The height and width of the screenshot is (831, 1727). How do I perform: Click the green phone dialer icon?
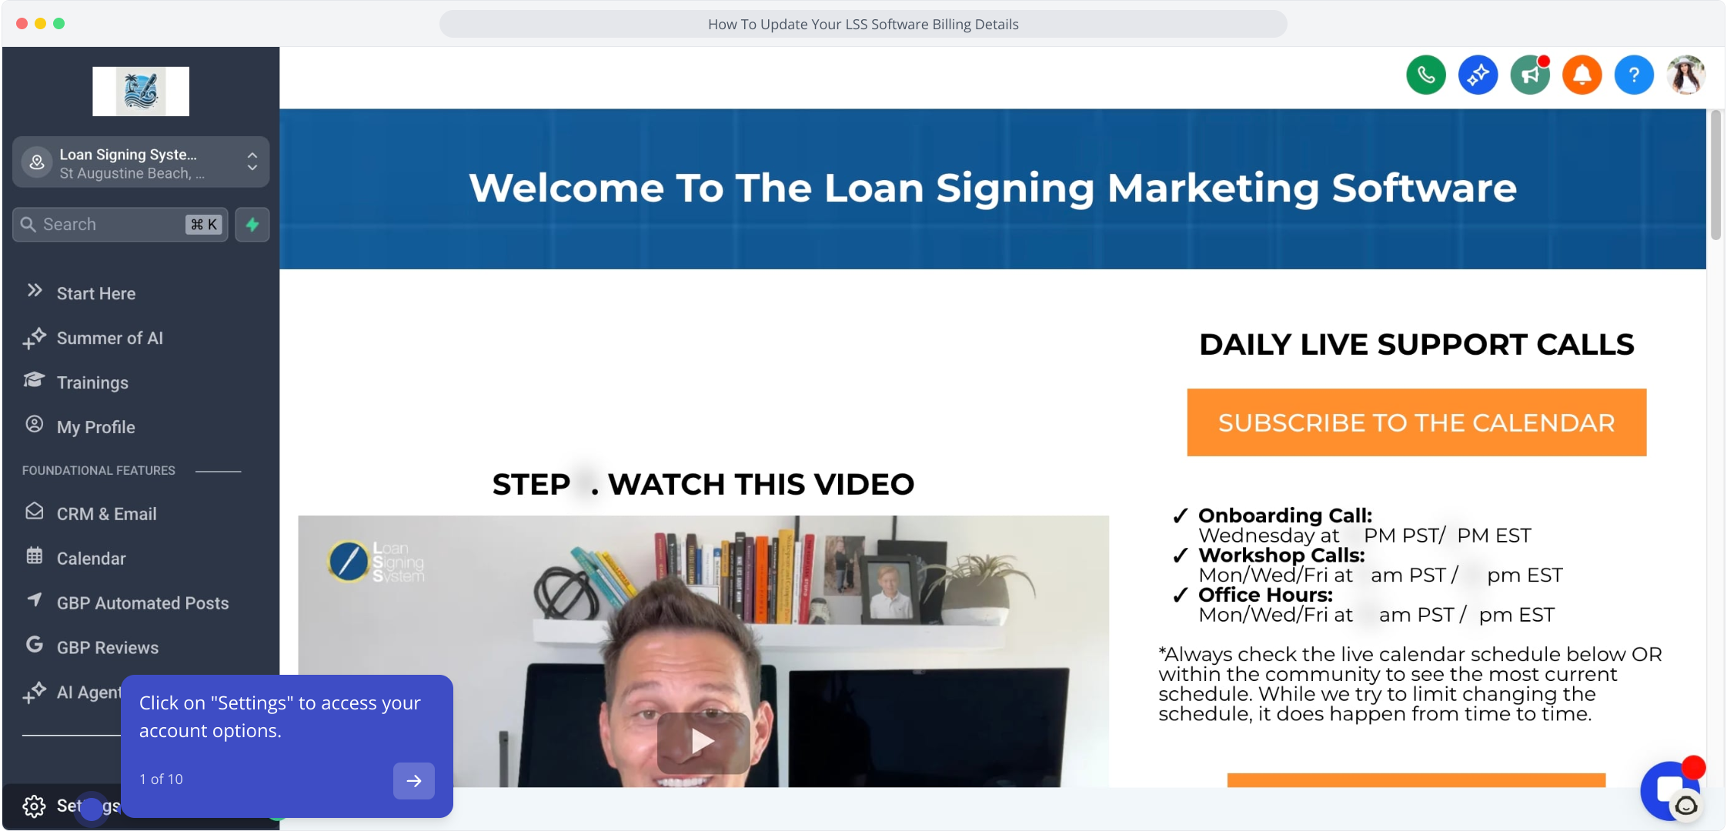pyautogui.click(x=1425, y=75)
